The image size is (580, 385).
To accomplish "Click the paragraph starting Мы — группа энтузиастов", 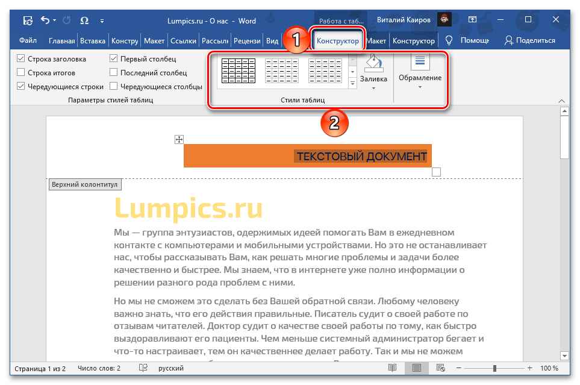I will pyautogui.click(x=300, y=257).
